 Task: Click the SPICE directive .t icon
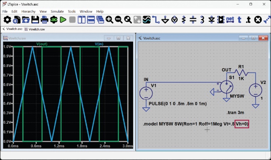248,20
